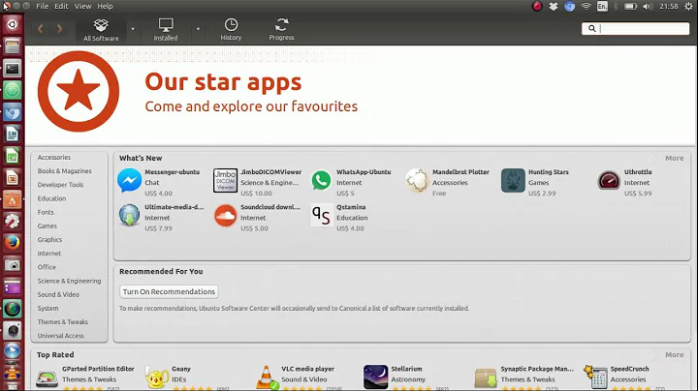Select the Sound & Video category

click(x=58, y=294)
